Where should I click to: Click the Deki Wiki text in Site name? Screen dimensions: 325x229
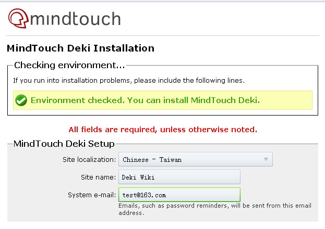click(138, 177)
